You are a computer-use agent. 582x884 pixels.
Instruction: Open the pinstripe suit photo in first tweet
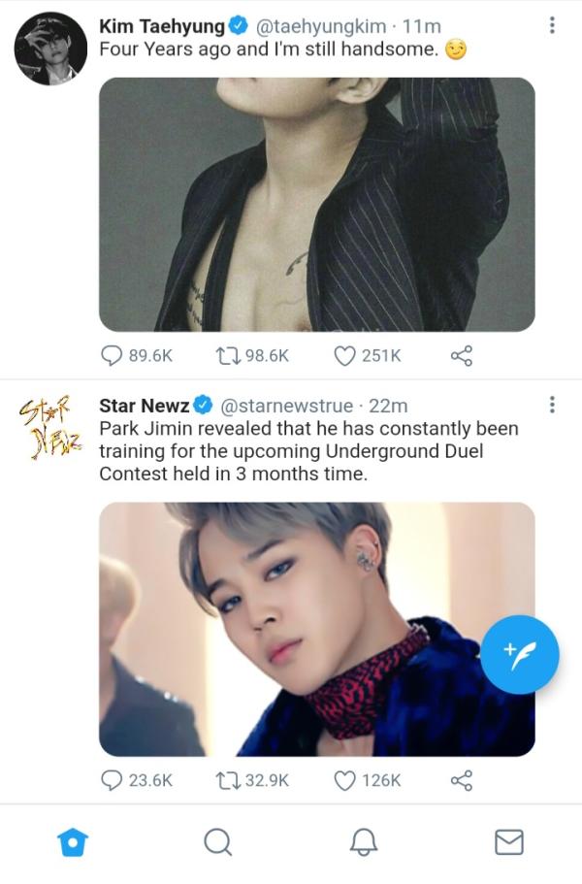(317, 205)
